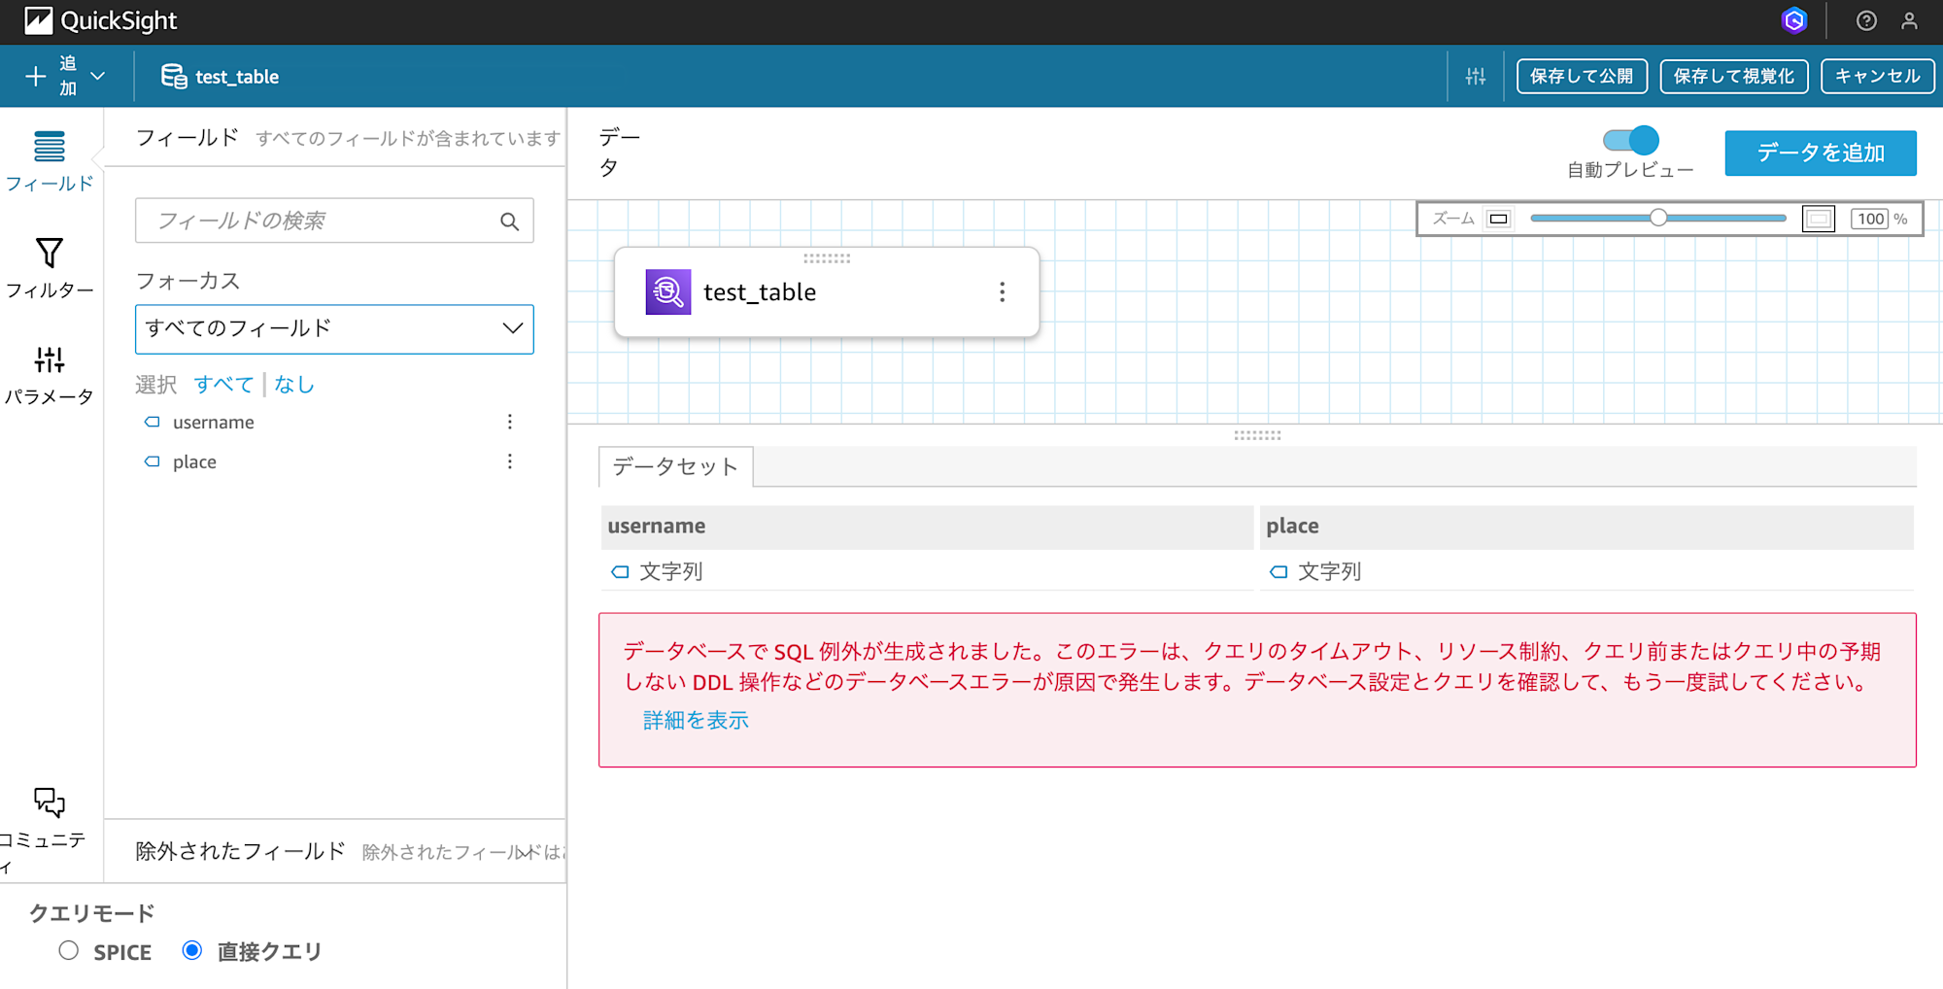The width and height of the screenshot is (1943, 989).
Task: Open the フィールド sidebar panel
Action: pyautogui.click(x=50, y=161)
